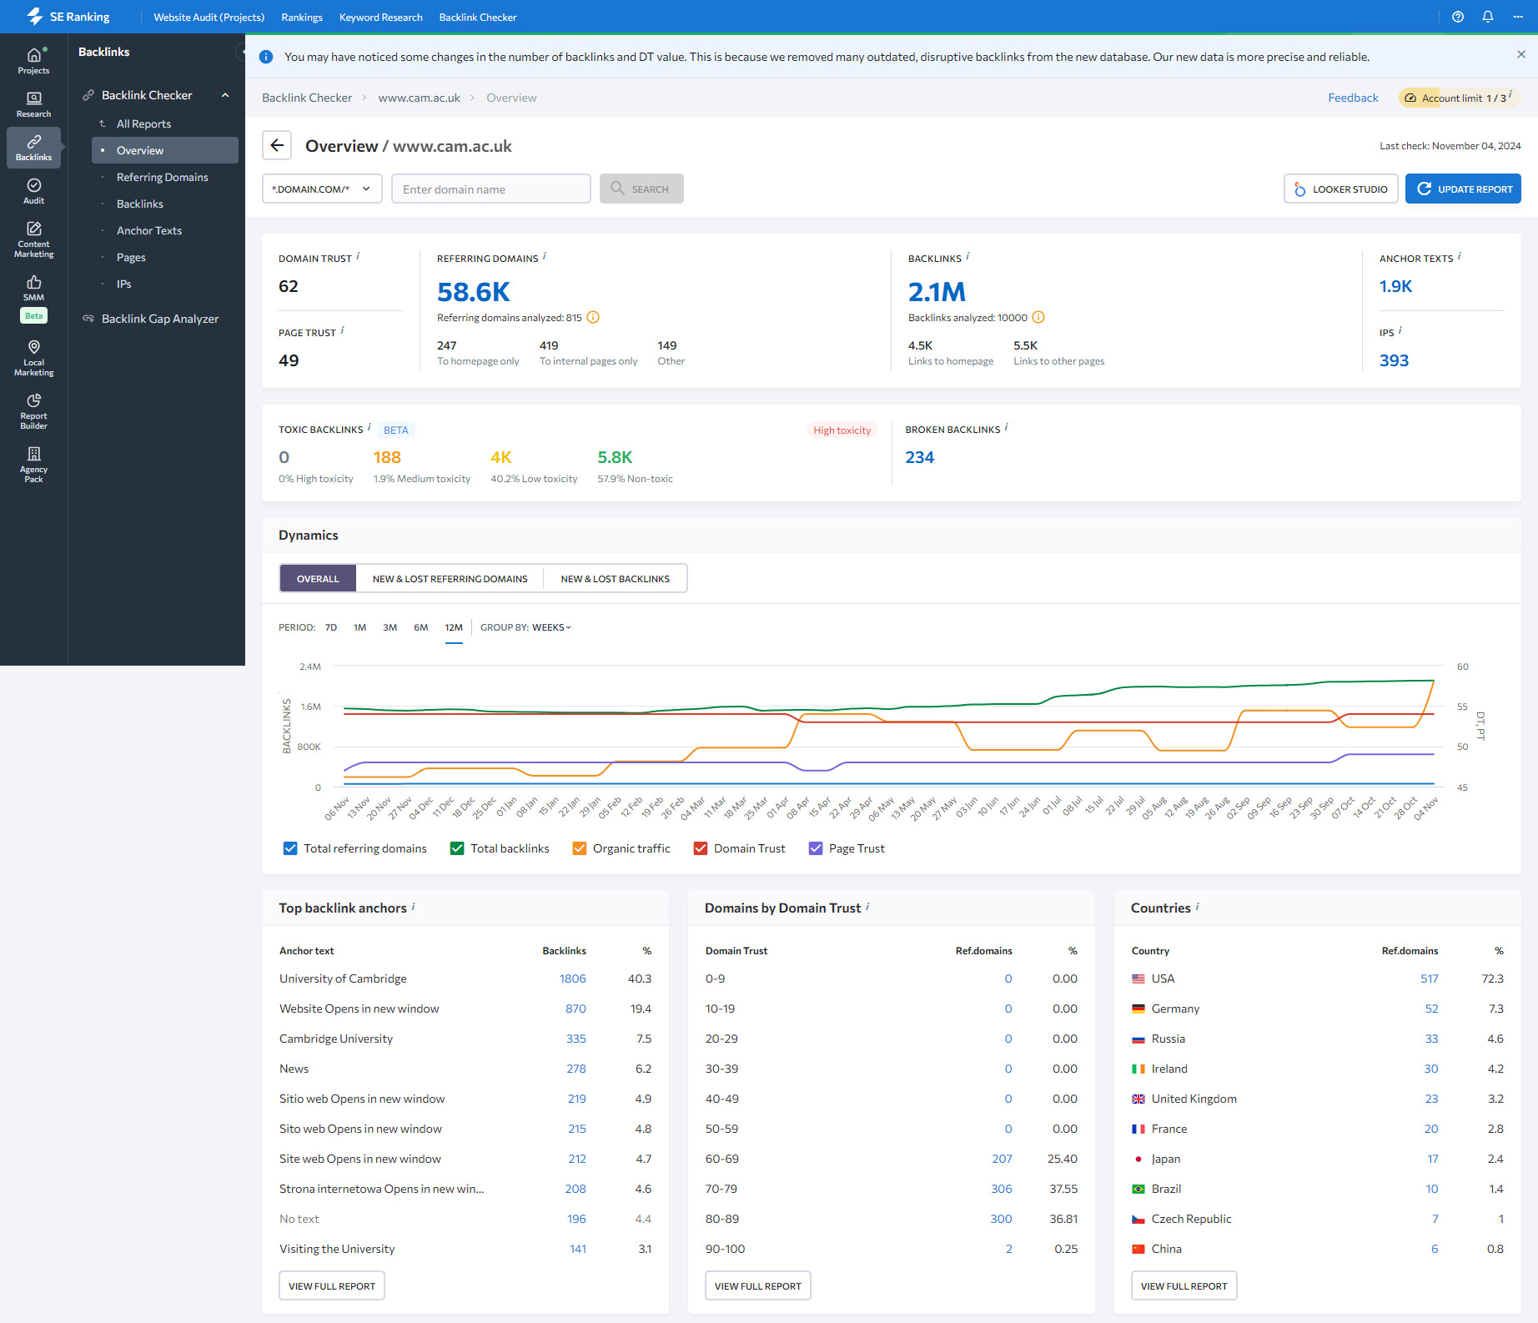
Task: Collapse the Backlinks side panel arrow
Action: point(242,52)
